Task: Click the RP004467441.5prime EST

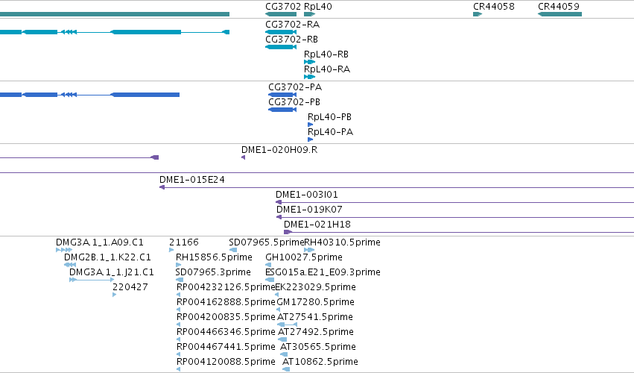Action: coord(178,354)
